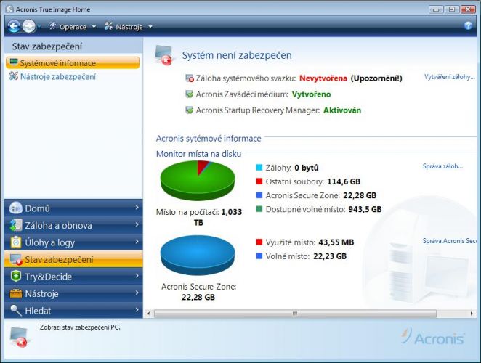Select Systémové informace in the sidebar

pos(73,63)
